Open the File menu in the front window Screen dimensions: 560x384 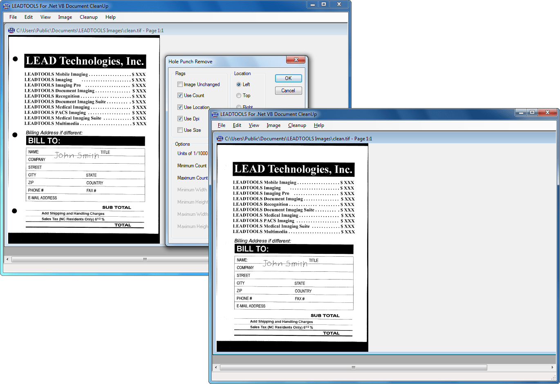(x=222, y=125)
